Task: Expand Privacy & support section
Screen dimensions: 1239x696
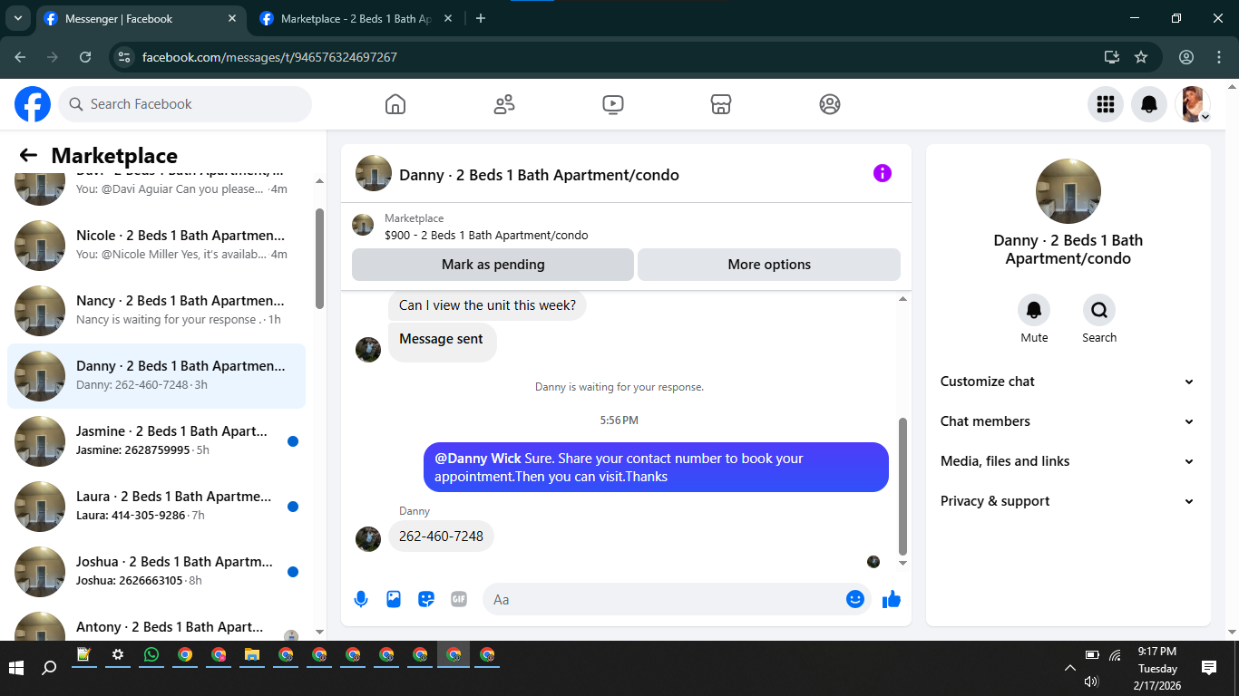Action: (x=1068, y=501)
